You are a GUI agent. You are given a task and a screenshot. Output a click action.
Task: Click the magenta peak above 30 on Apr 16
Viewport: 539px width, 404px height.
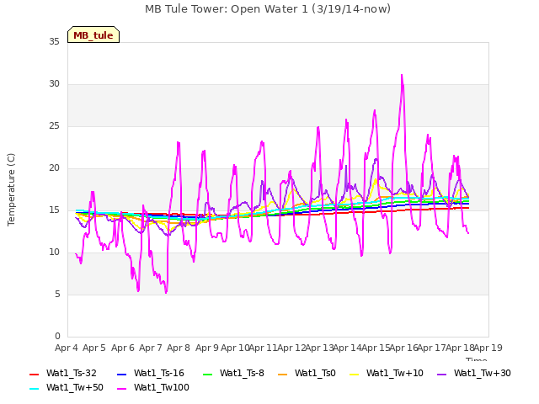coord(402,75)
